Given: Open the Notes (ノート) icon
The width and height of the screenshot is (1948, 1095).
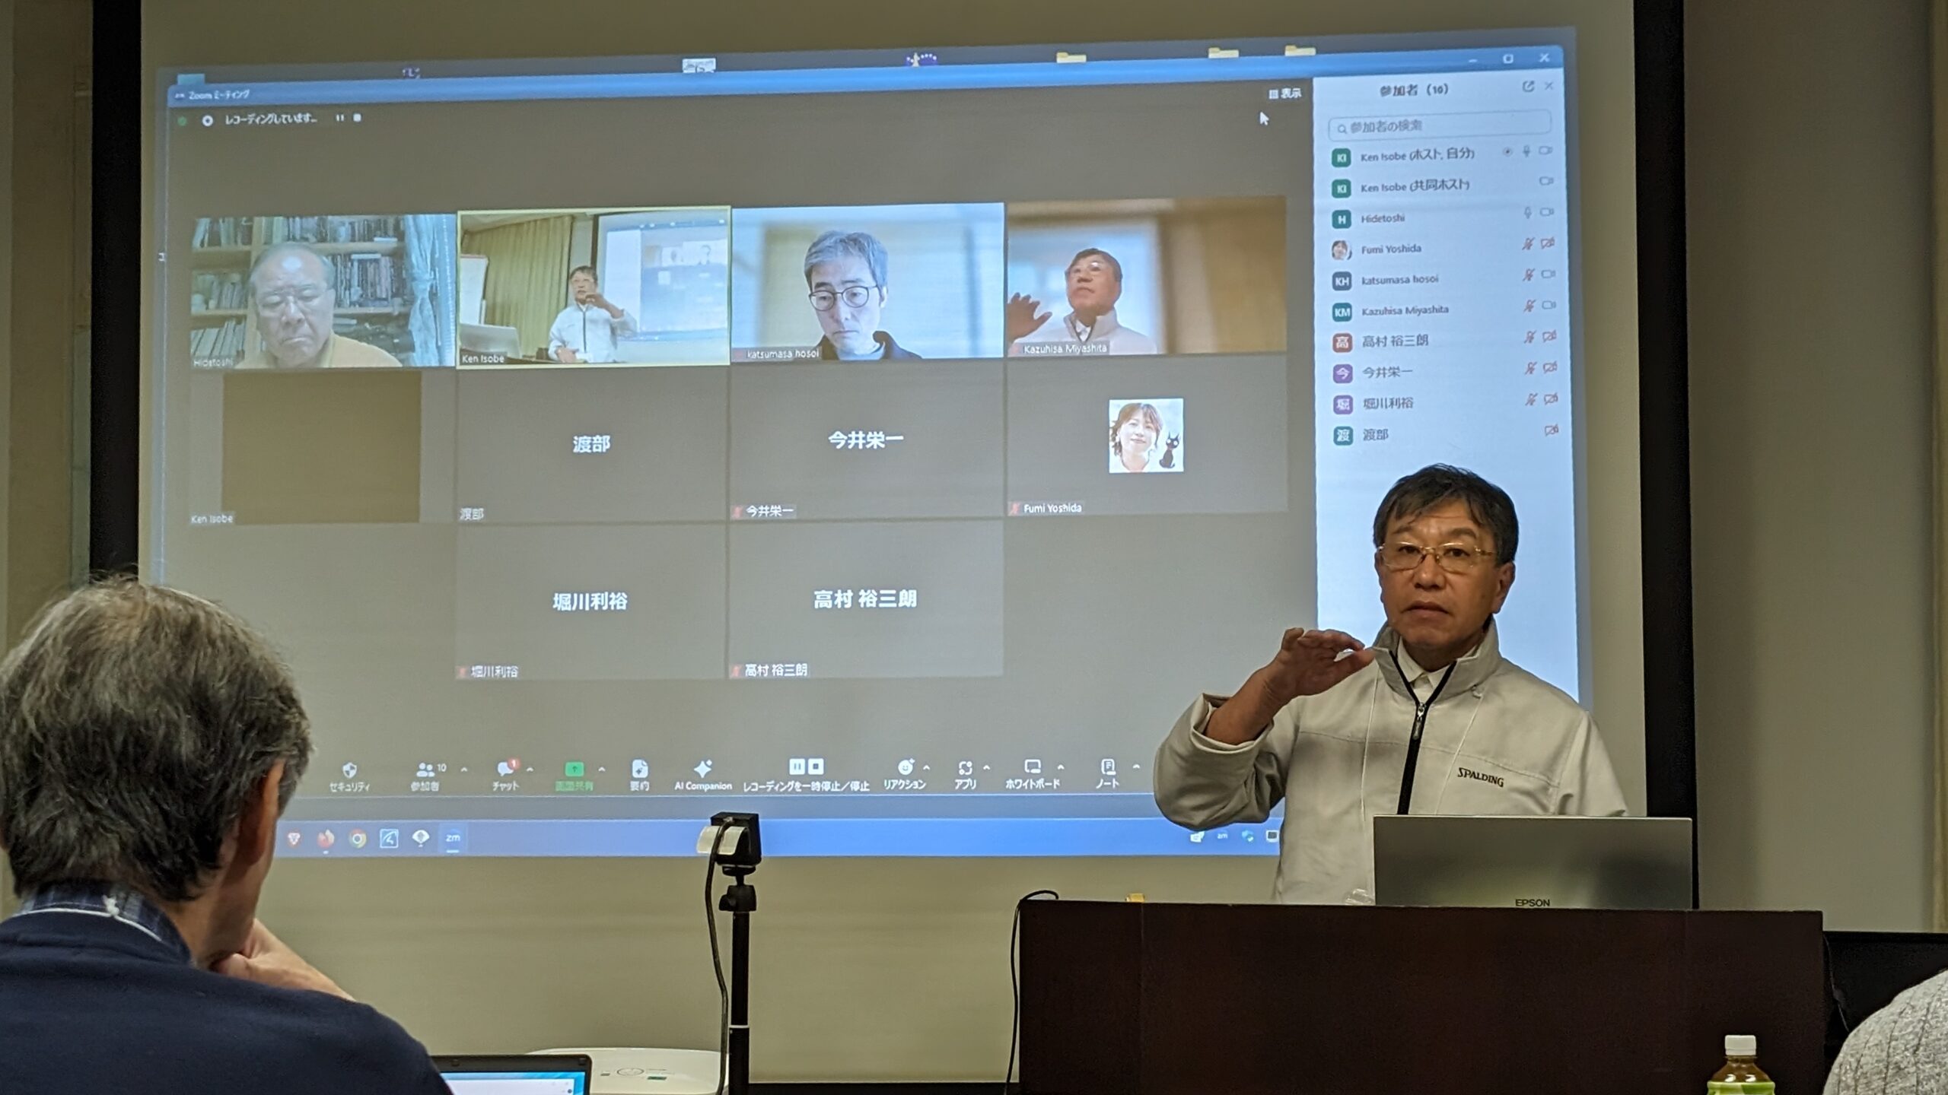Looking at the screenshot, I should coord(1108,766).
